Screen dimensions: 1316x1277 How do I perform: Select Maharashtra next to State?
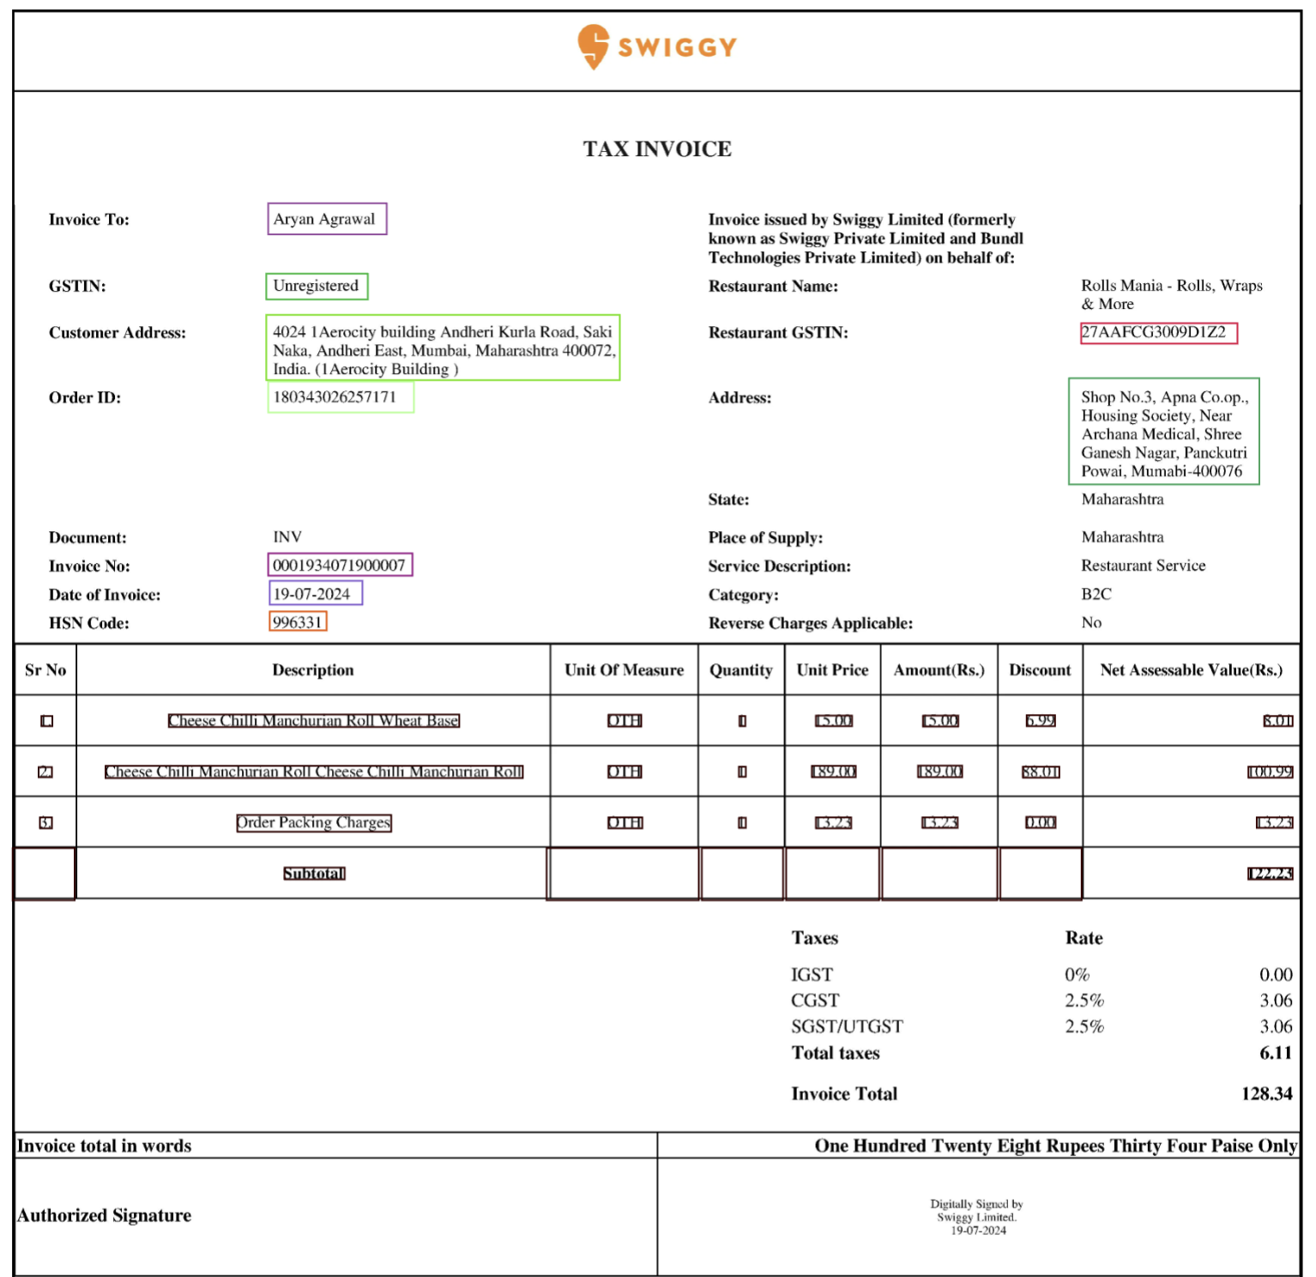(1122, 499)
